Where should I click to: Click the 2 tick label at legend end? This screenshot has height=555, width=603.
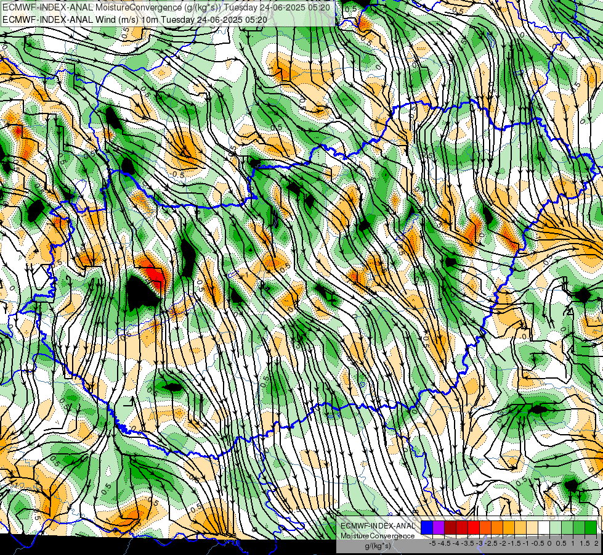click(x=596, y=543)
